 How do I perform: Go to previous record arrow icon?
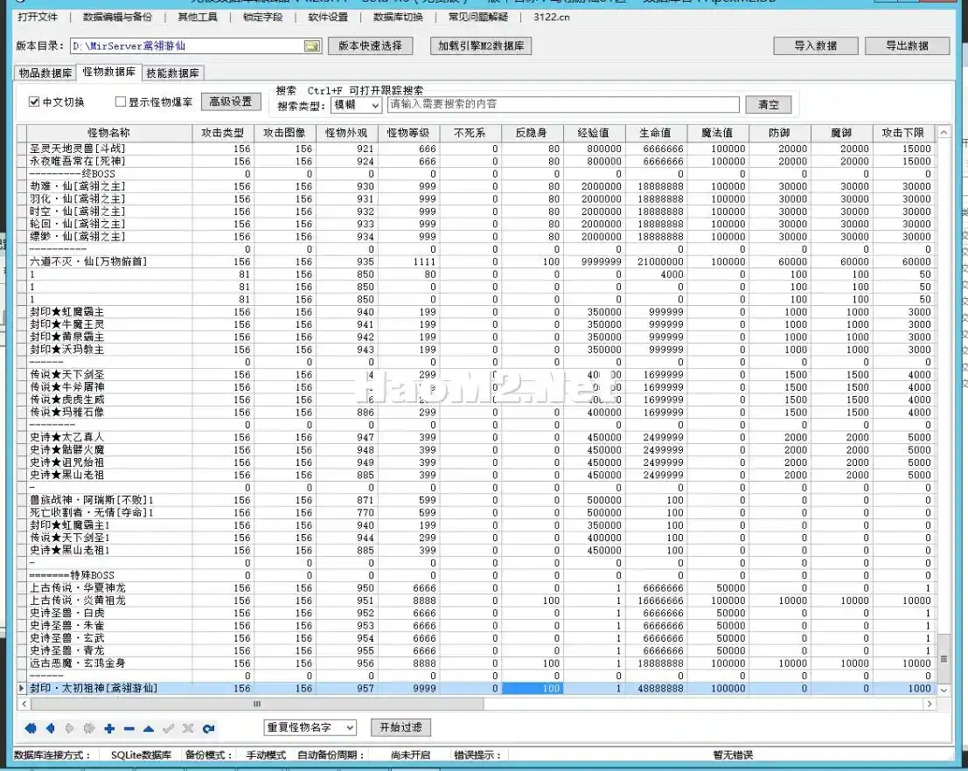tap(51, 728)
